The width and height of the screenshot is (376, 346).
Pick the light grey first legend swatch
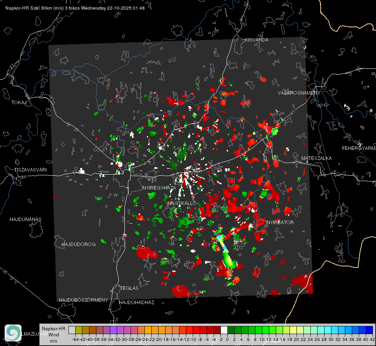pos(72,330)
